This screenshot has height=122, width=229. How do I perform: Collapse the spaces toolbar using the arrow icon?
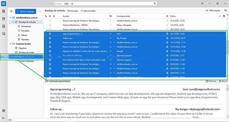[x=4, y=118]
